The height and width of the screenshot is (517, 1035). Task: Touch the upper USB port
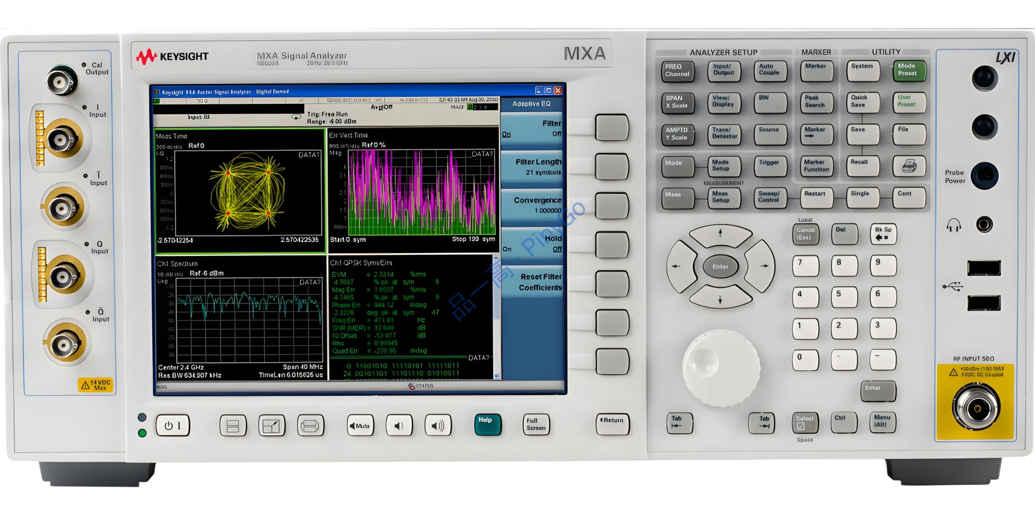984,268
